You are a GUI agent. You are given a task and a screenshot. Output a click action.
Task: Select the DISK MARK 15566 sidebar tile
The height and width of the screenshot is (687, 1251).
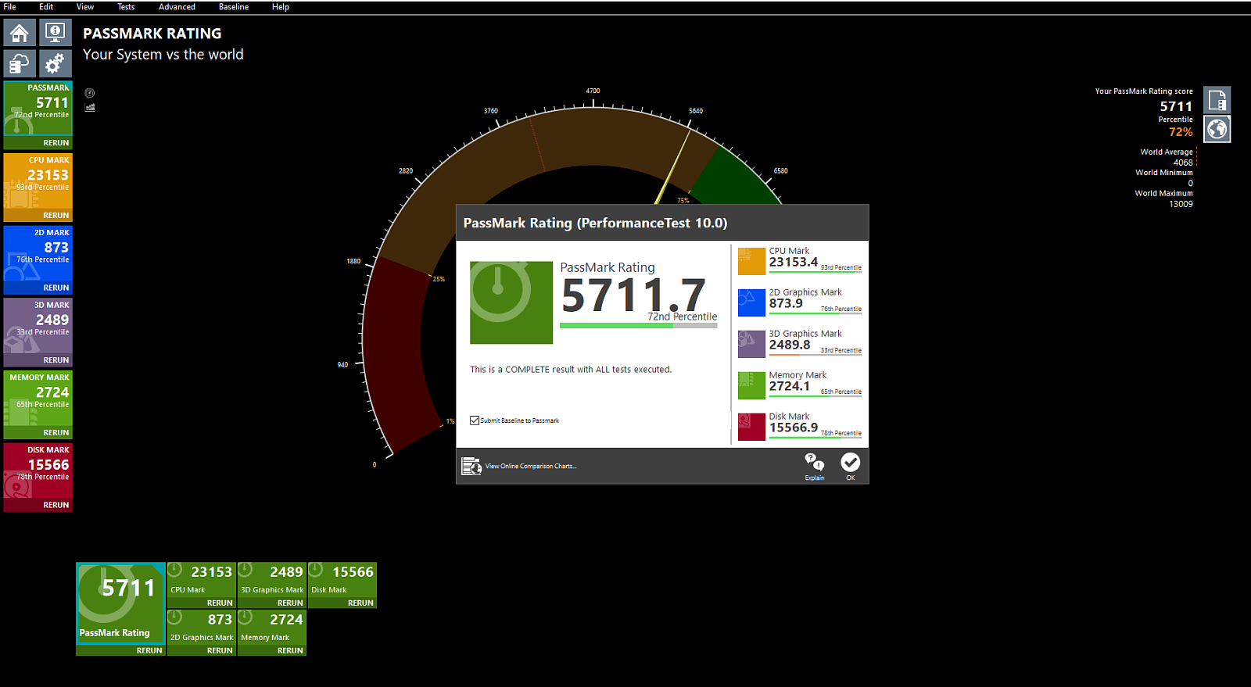pyautogui.click(x=38, y=471)
